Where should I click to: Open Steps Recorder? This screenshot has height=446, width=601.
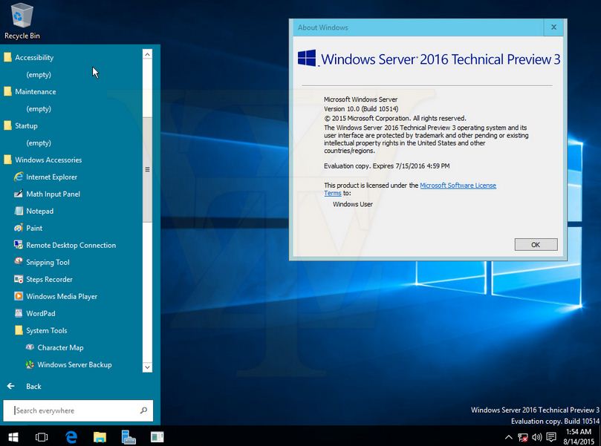[x=43, y=280]
